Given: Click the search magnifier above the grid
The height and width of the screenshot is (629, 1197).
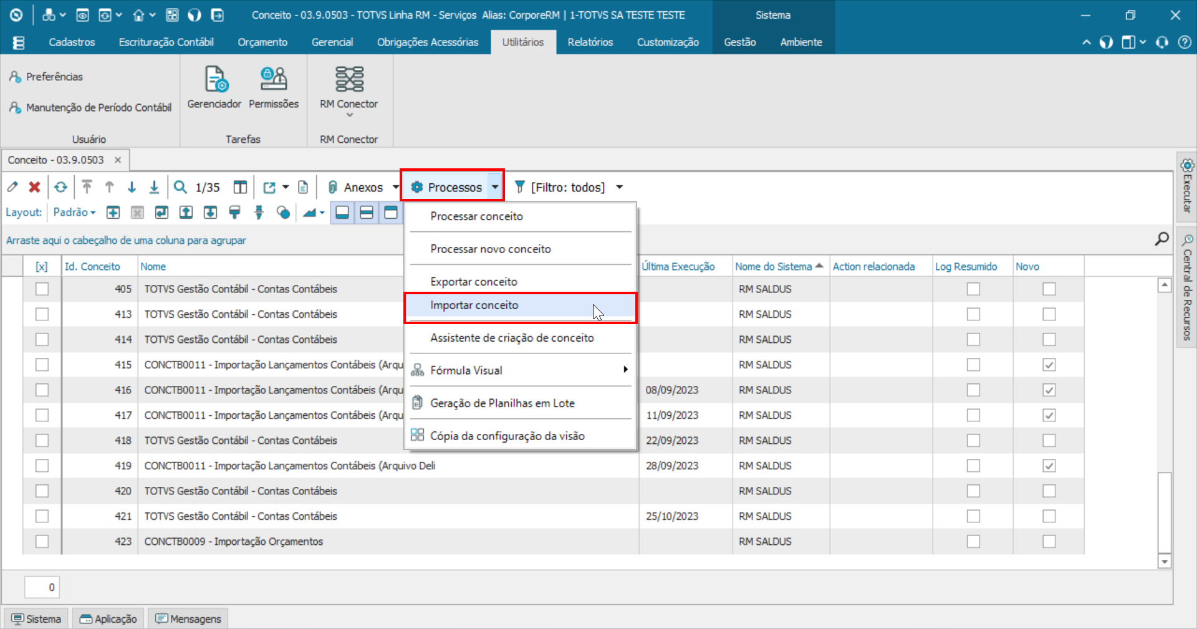Looking at the screenshot, I should click(1161, 239).
